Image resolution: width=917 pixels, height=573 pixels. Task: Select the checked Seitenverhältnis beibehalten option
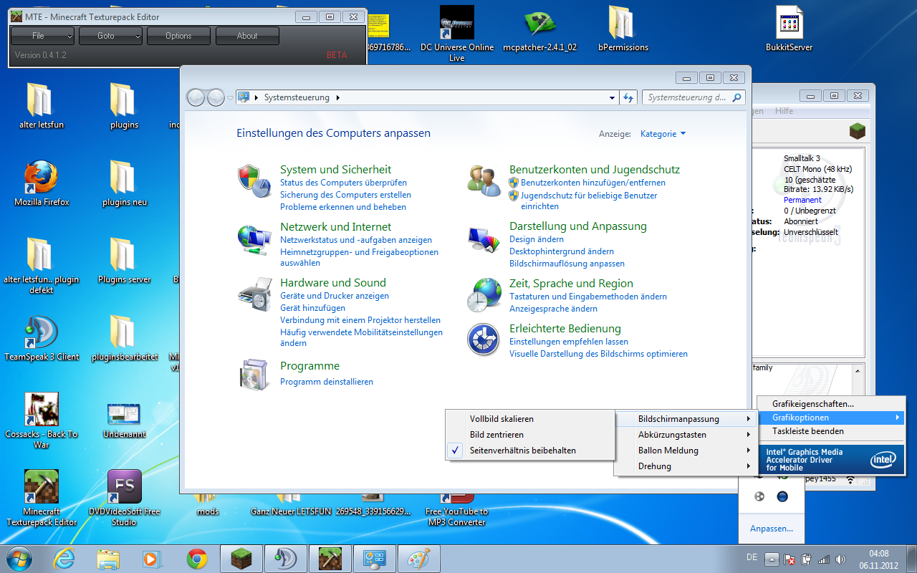[522, 451]
